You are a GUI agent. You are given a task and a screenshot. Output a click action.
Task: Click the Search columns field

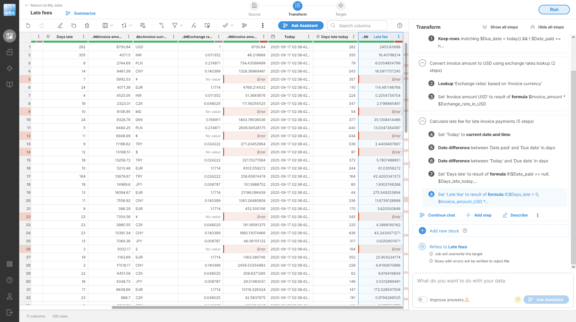point(357,26)
